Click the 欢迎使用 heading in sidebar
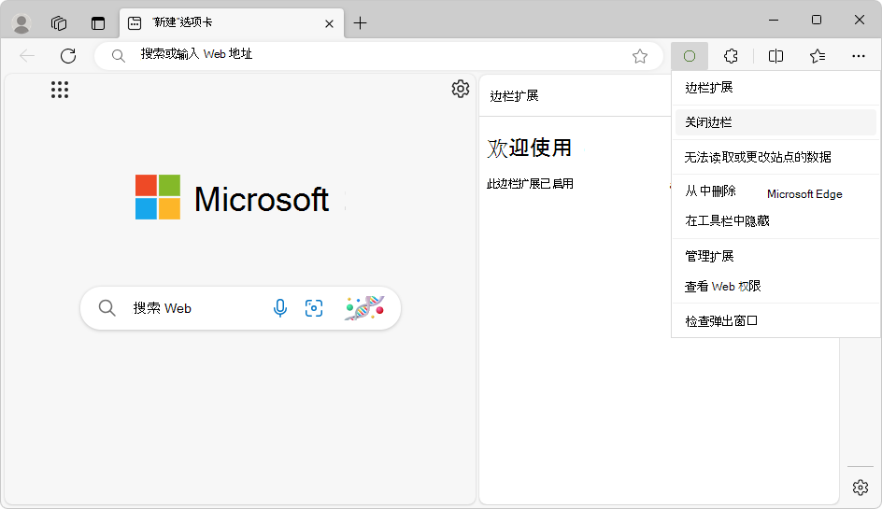882x509 pixels. pyautogui.click(x=530, y=148)
